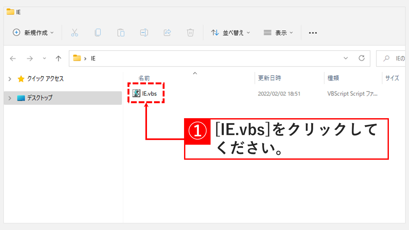The height and width of the screenshot is (230, 409).
Task: Click the Rename icon in toolbar
Action: (144, 33)
